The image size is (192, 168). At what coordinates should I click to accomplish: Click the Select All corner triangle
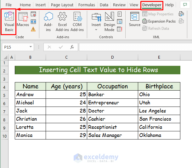[x=5, y=57]
